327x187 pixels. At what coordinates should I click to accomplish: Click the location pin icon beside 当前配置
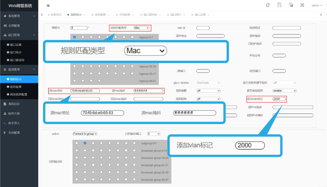[5, 133]
